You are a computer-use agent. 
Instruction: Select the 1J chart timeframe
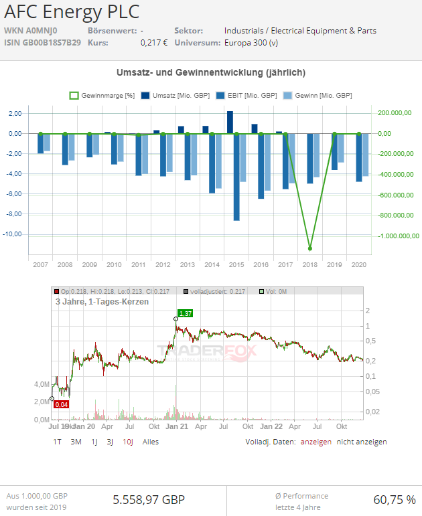point(94,442)
